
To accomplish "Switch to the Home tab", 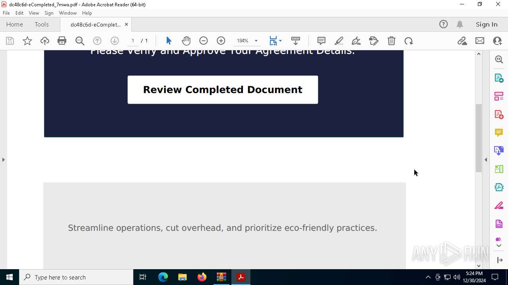I will tap(15, 24).
